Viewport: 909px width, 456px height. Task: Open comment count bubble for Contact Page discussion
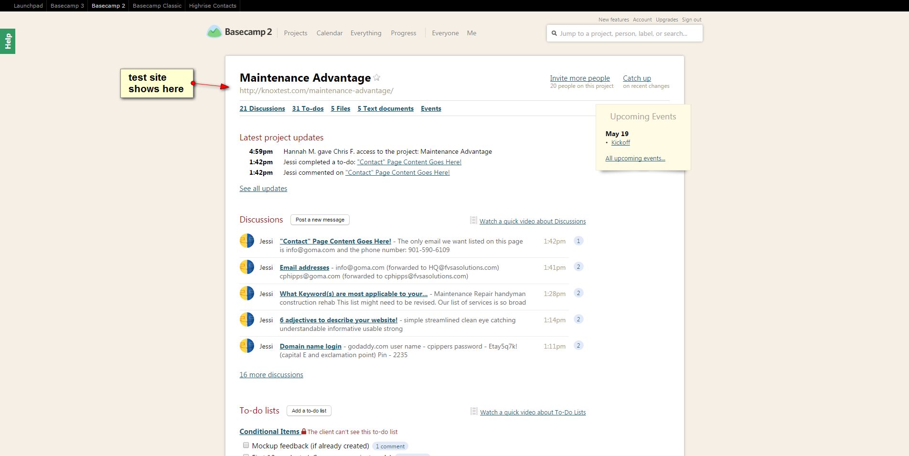[x=578, y=241]
